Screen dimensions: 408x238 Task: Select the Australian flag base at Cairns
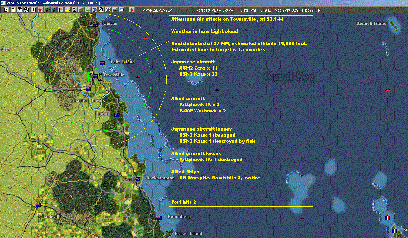[95, 24]
